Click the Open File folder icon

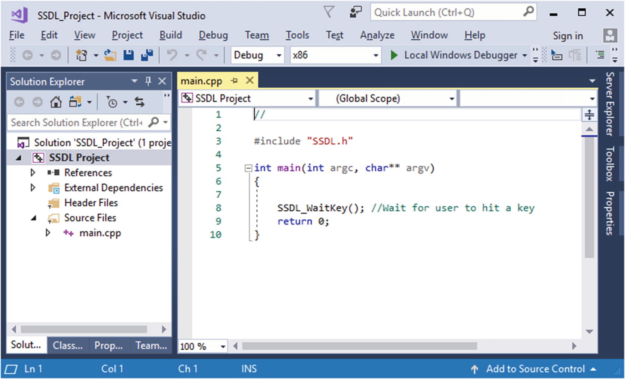tap(110, 55)
